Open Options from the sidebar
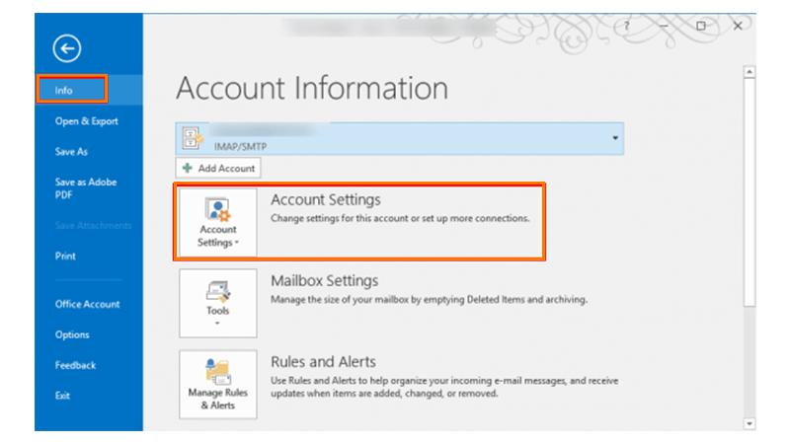790x444 pixels. coord(72,334)
